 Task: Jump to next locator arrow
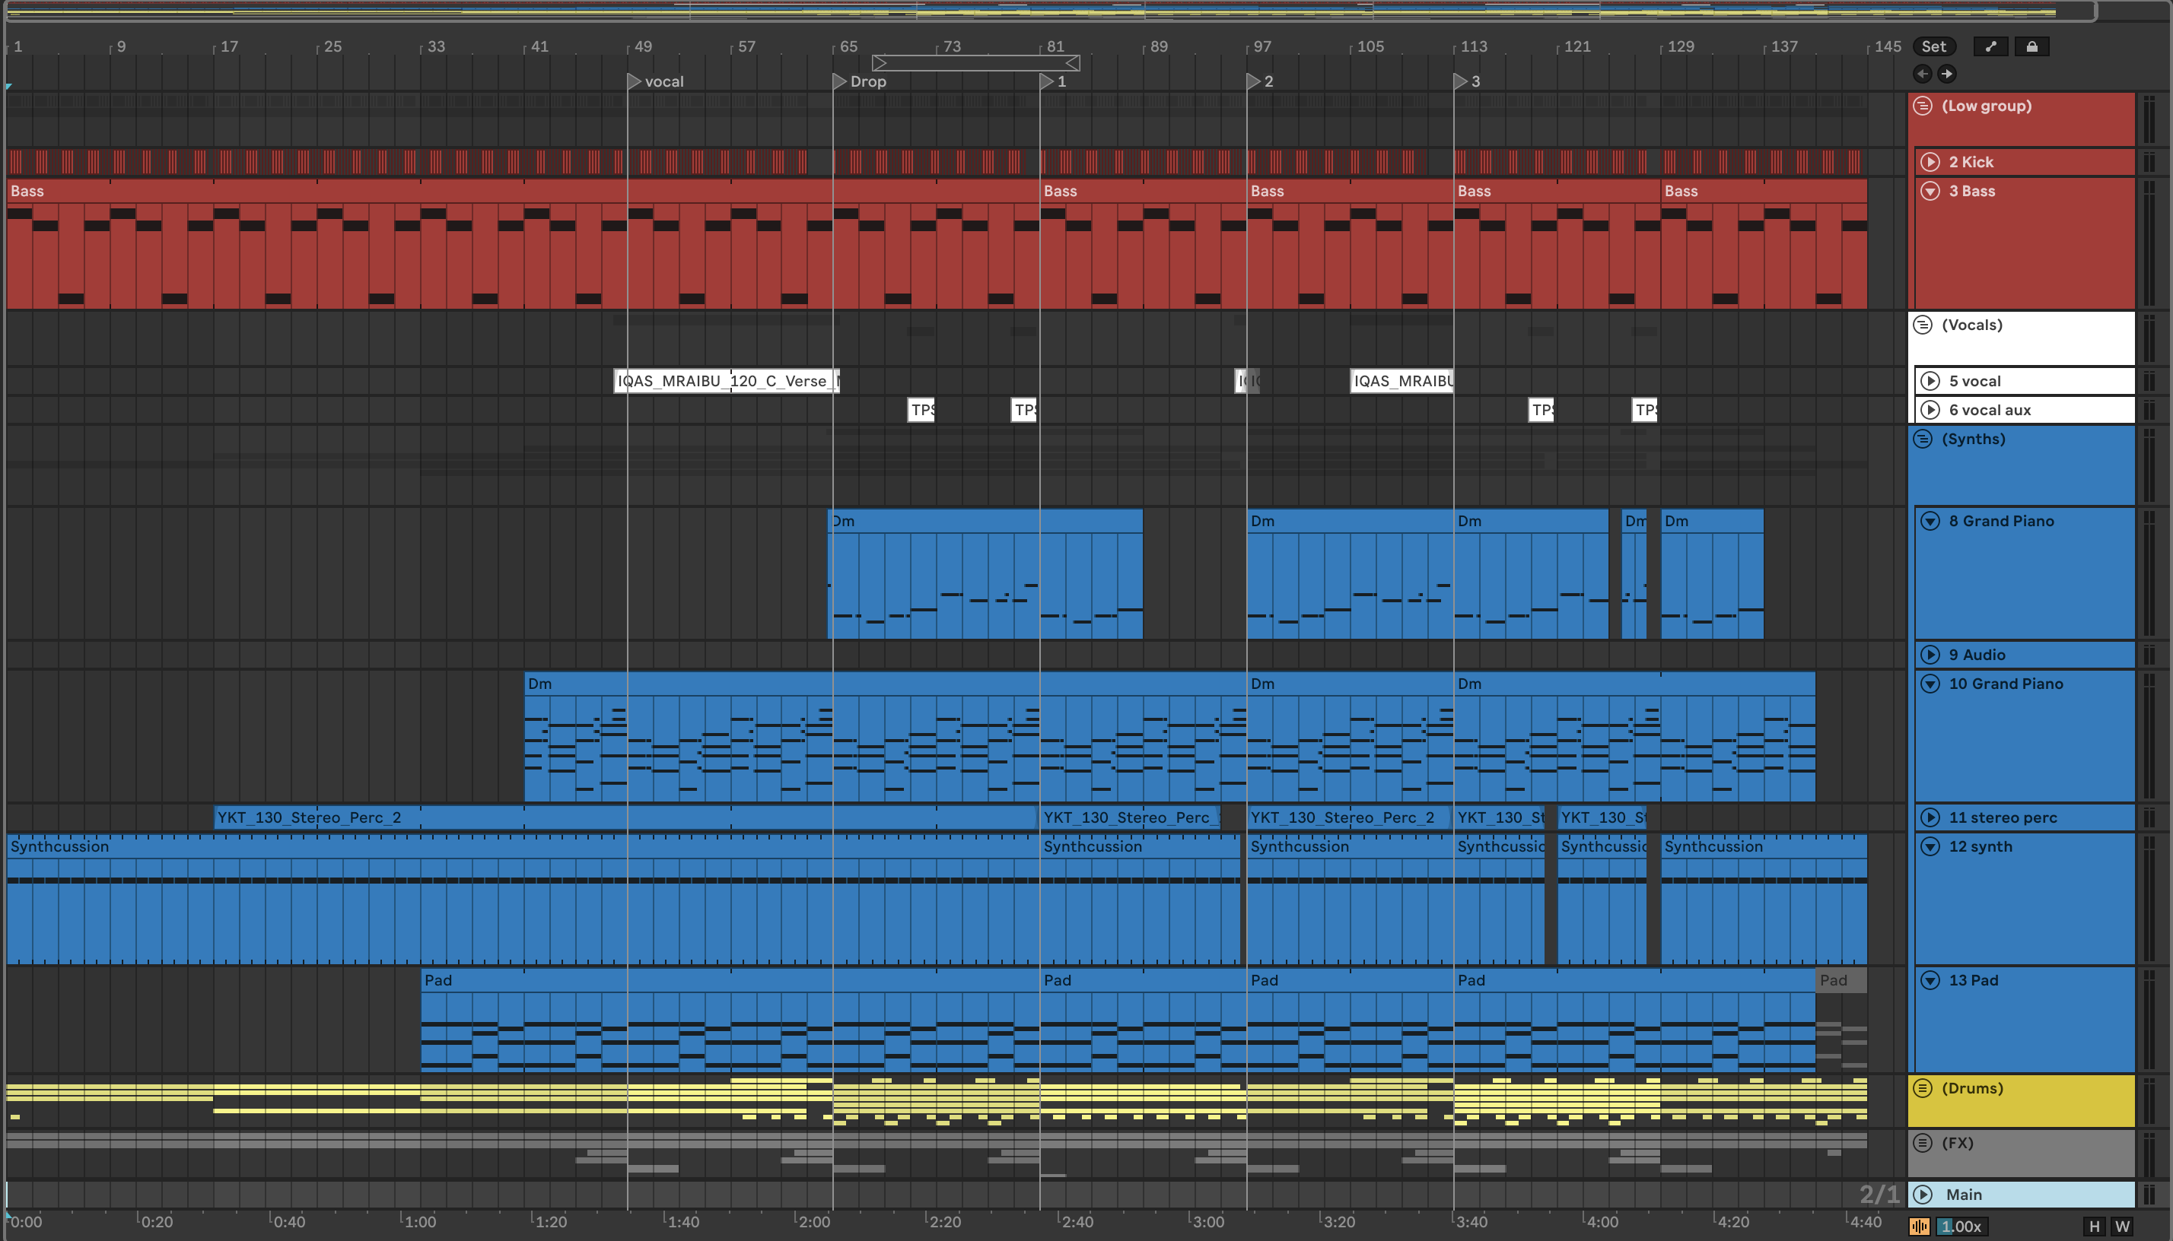click(x=1946, y=75)
